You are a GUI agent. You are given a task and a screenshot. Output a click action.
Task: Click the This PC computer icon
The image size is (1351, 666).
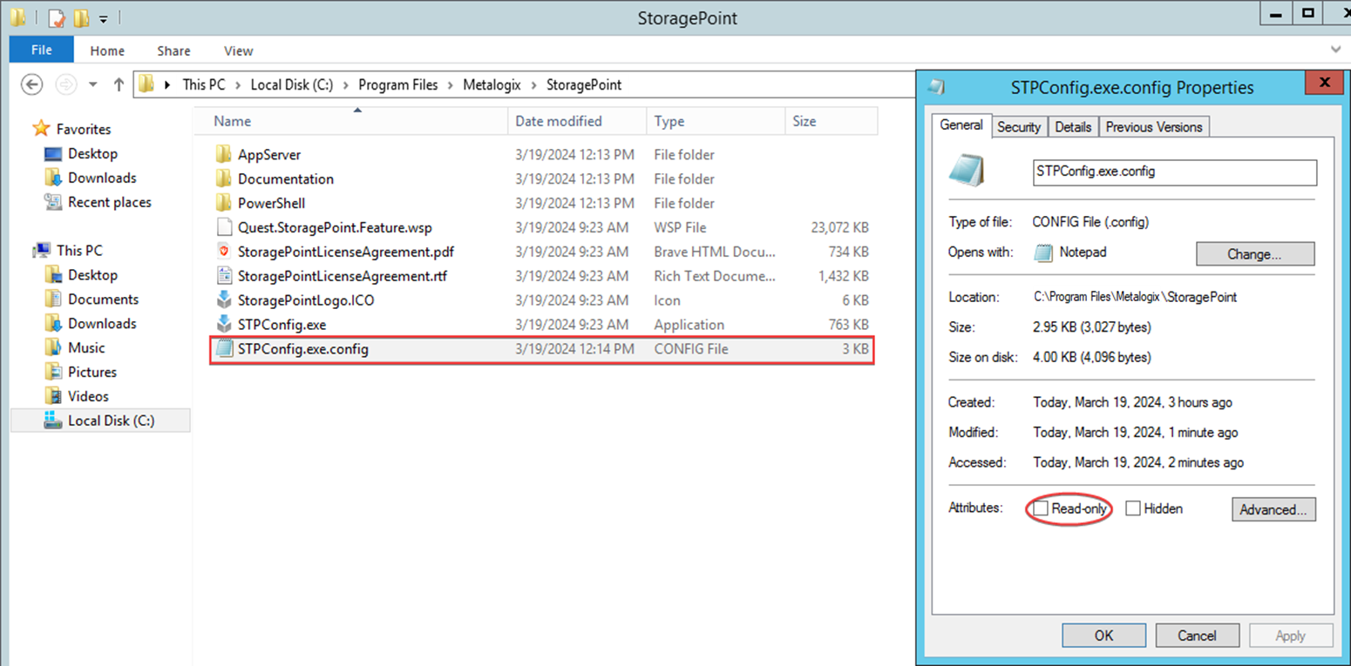pos(41,250)
